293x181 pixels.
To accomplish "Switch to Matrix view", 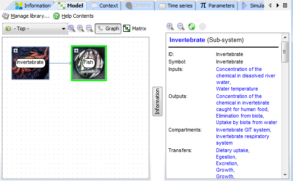I will click(x=135, y=28).
